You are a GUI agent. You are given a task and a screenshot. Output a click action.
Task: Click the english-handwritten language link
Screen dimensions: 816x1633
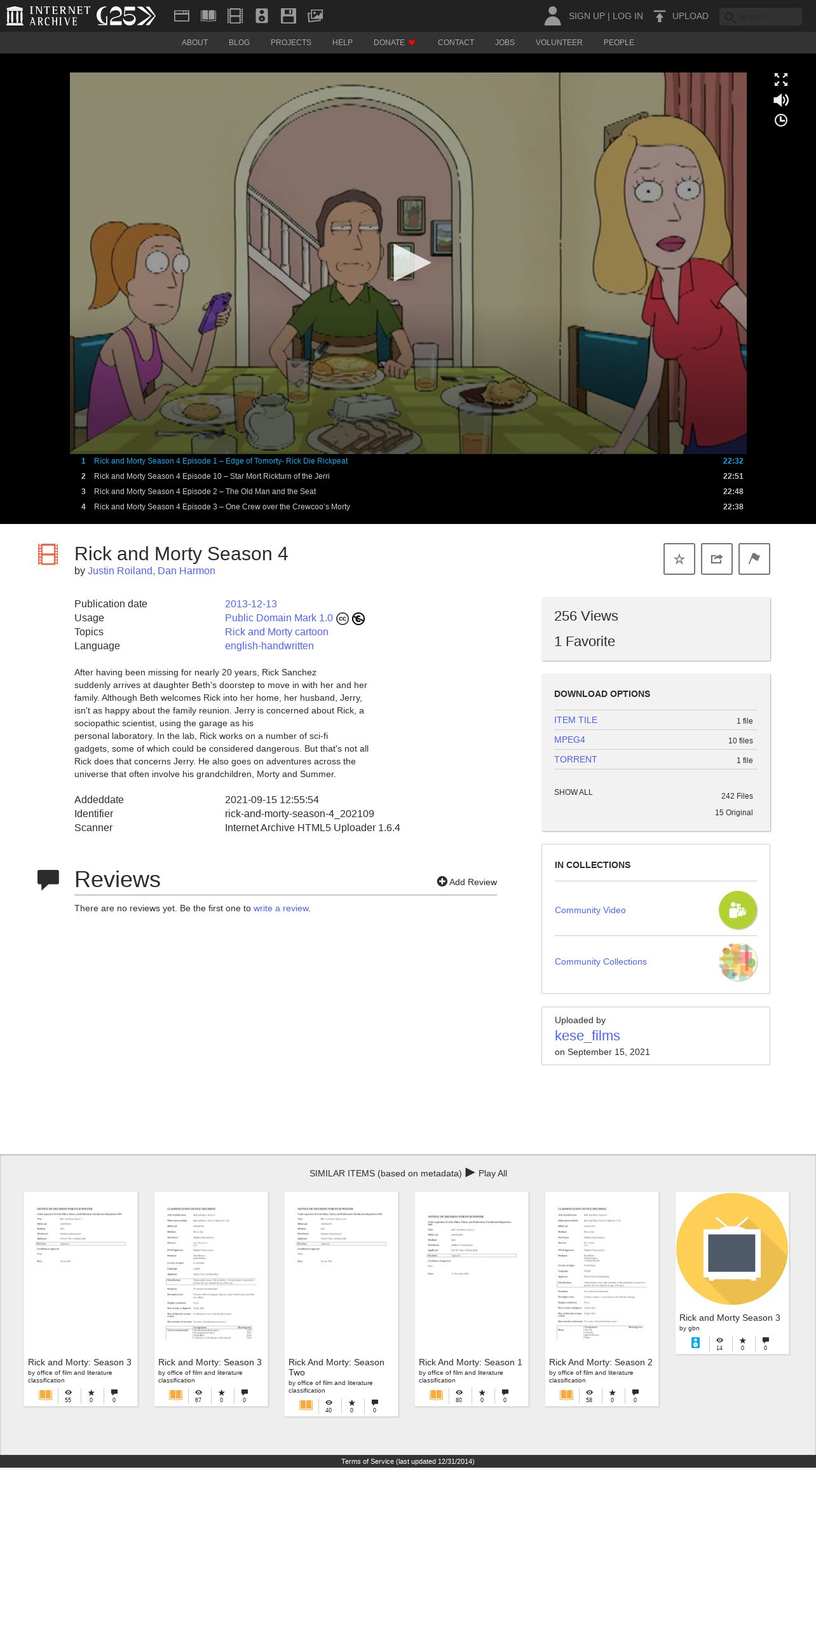pos(269,646)
